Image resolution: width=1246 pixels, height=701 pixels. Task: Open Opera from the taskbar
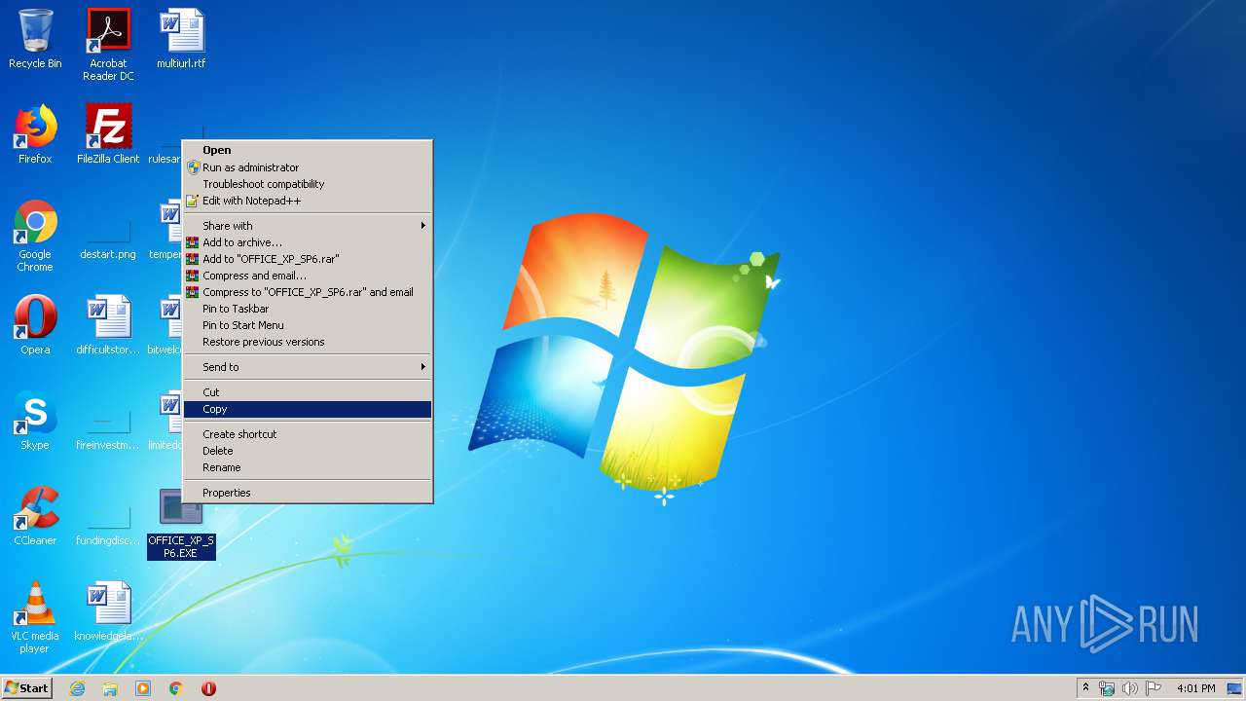208,688
